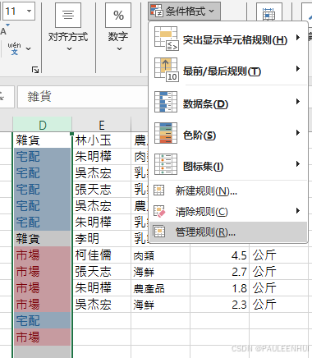Open the 数字 number format group
312x358 pixels.
pyautogui.click(x=118, y=37)
